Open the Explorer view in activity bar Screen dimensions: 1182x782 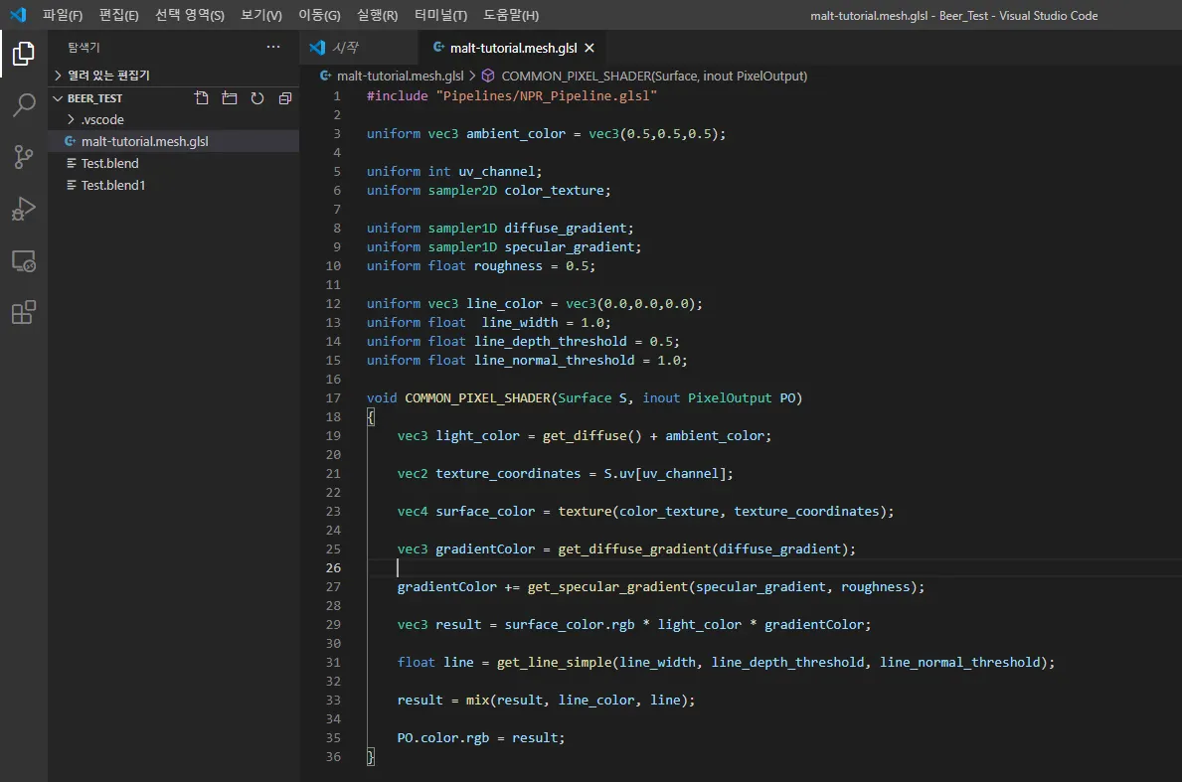(x=23, y=54)
